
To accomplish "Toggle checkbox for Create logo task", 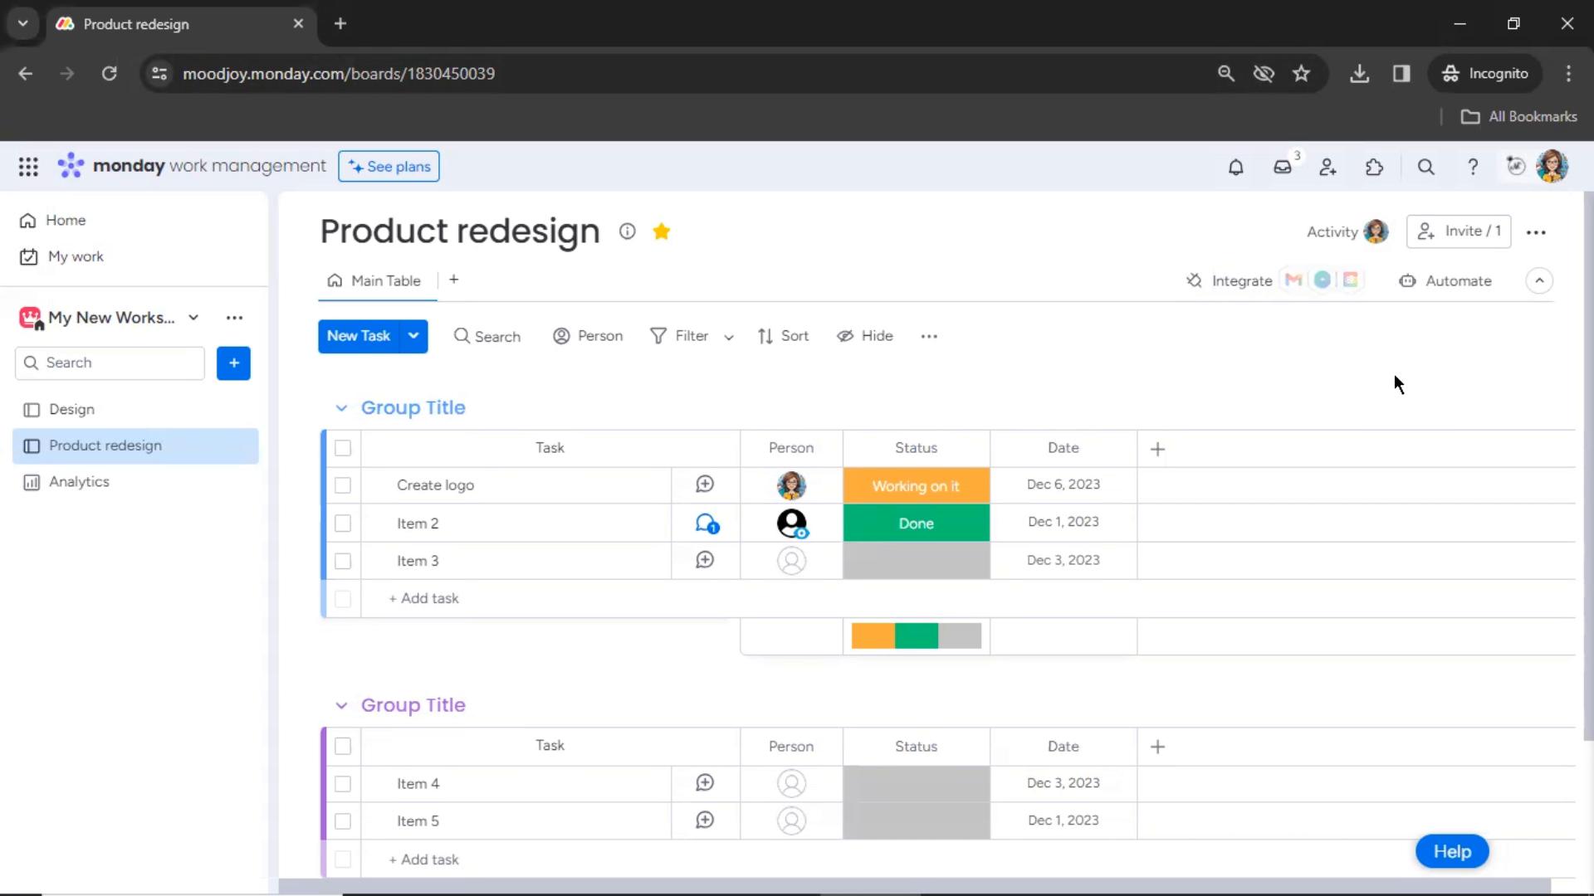I will 343,485.
